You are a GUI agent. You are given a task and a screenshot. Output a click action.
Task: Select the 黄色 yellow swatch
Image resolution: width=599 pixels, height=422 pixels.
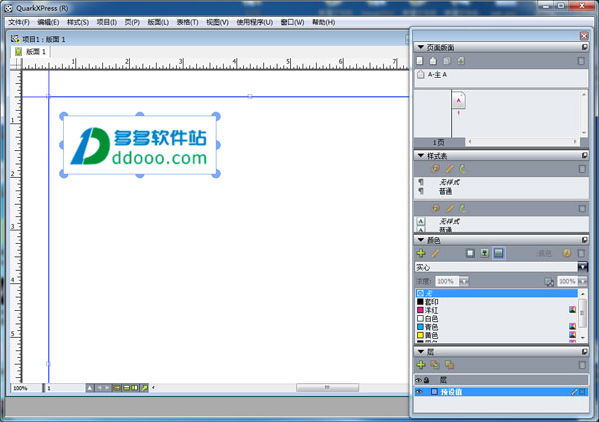(420, 335)
